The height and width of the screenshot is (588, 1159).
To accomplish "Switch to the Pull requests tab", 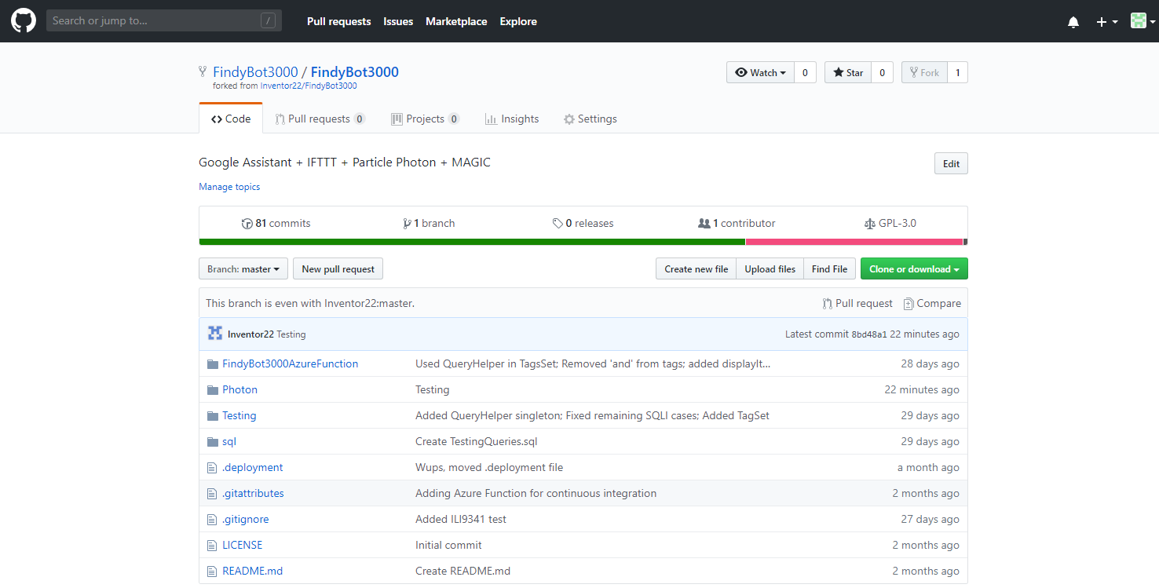I will (x=320, y=119).
